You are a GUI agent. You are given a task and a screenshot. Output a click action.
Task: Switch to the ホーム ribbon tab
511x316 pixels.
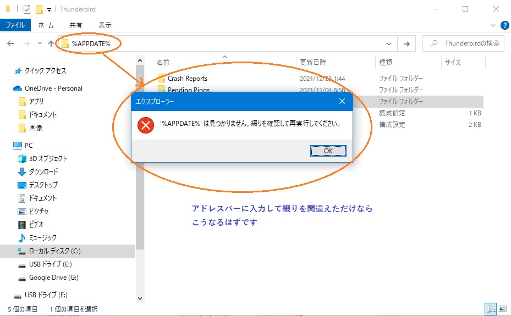[46, 25]
